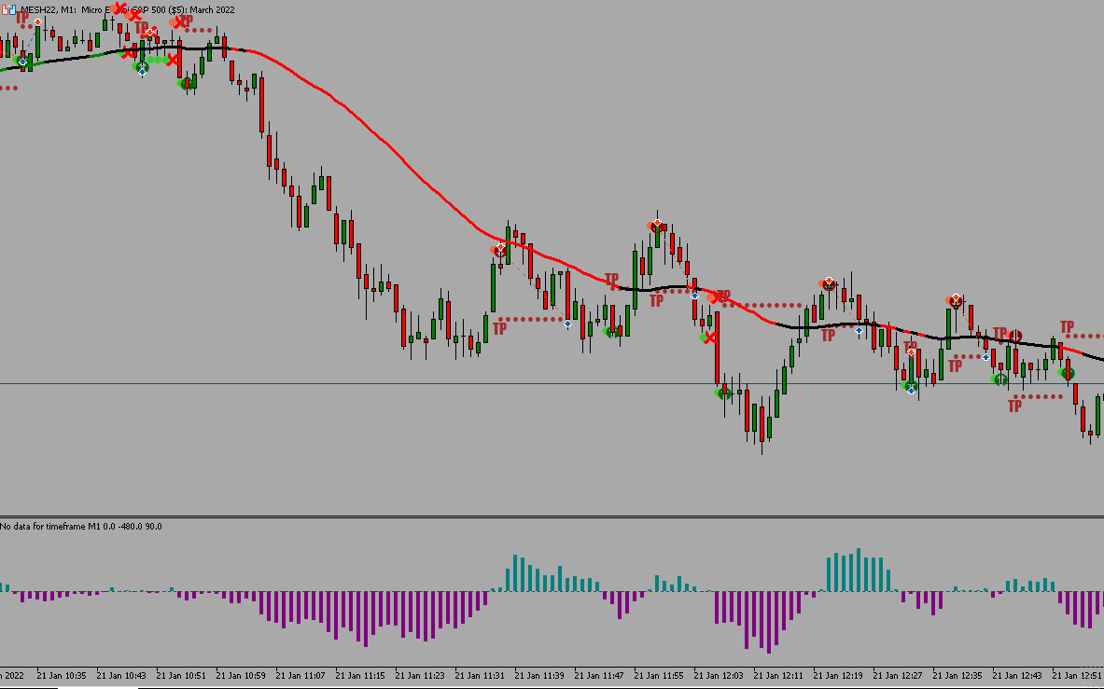Click the large red candle at 10:59
This screenshot has height=689, width=1104.
(x=262, y=104)
